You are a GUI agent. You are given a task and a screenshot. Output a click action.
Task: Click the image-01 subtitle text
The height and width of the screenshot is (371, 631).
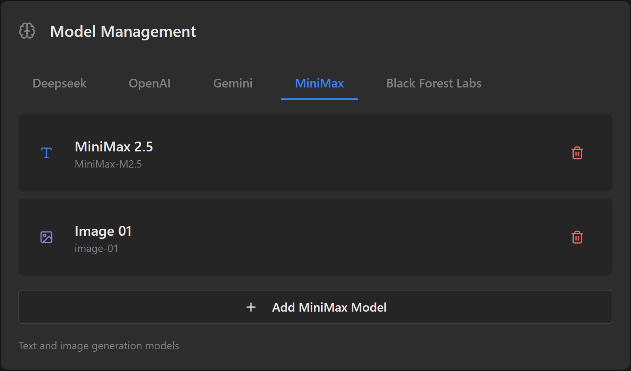point(96,248)
